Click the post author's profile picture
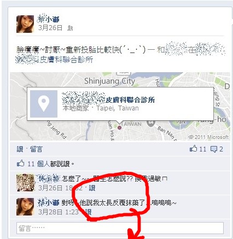Viewport: 233px width, 239px height. 25,24
